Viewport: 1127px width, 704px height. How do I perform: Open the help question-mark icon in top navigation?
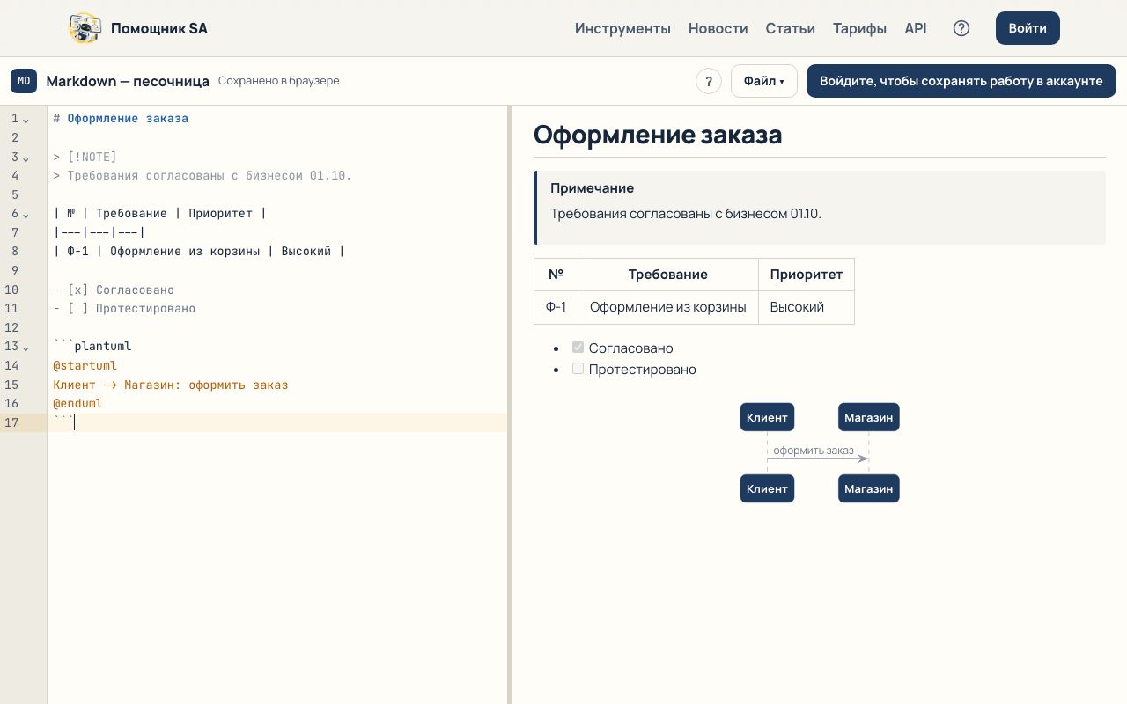tap(961, 28)
